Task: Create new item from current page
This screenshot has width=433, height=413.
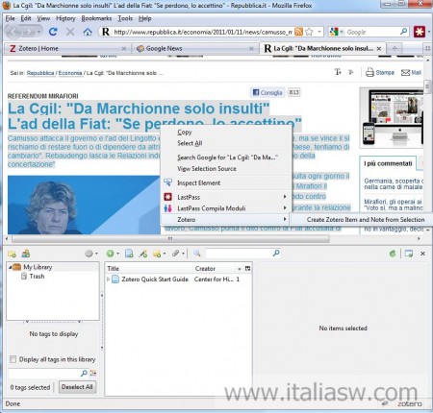Action: tap(129, 254)
